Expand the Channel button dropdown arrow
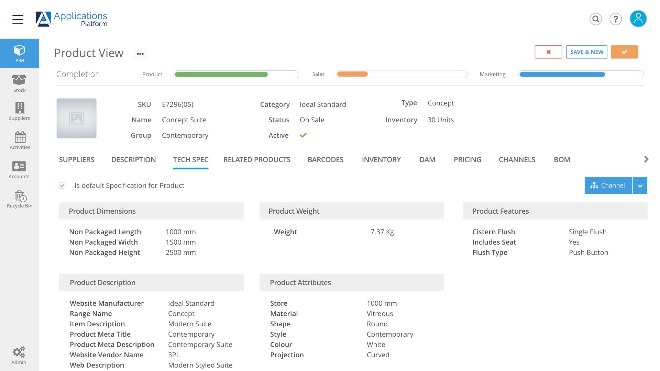 point(640,185)
